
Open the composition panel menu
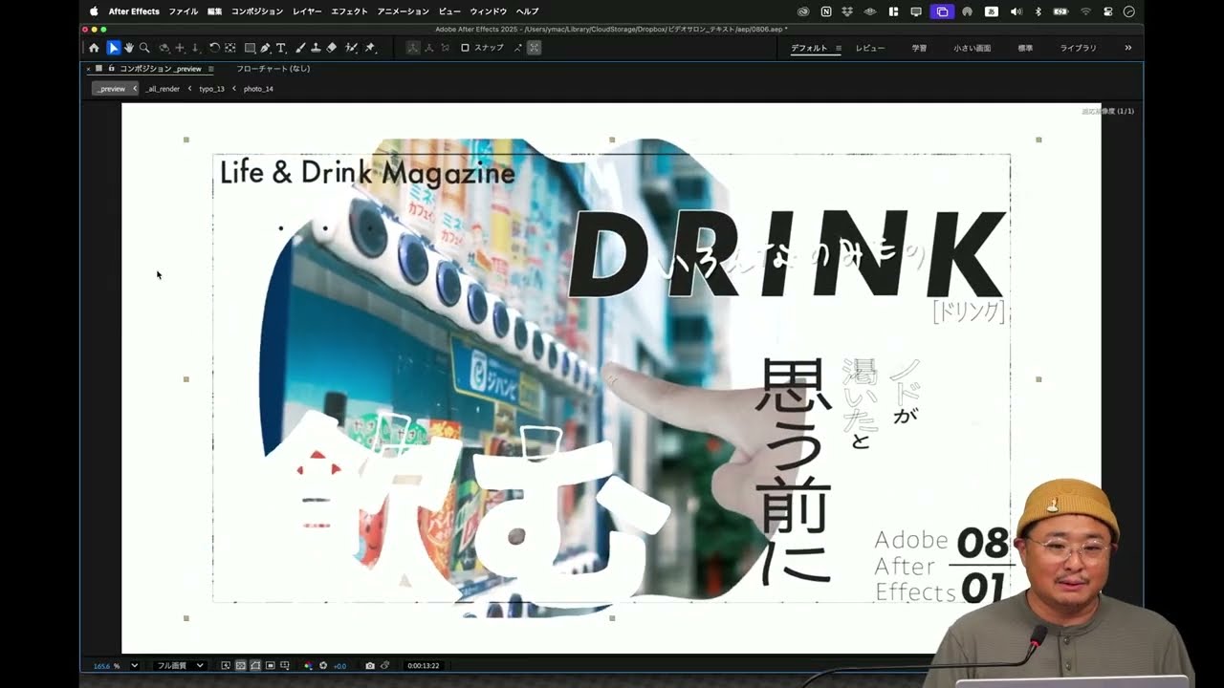pos(211,69)
